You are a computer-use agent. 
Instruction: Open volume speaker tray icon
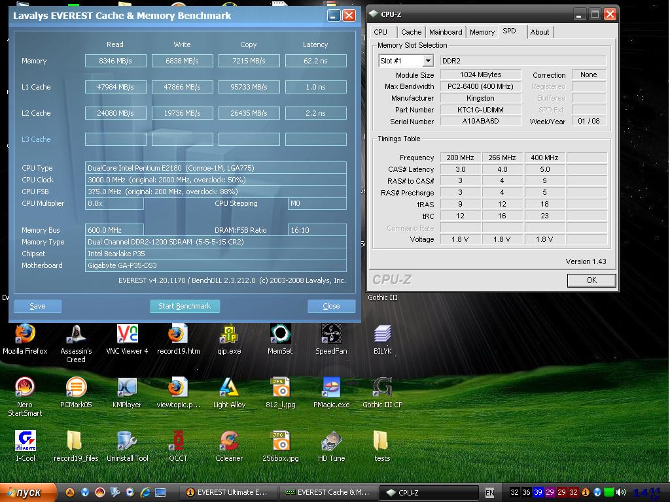tap(621, 492)
